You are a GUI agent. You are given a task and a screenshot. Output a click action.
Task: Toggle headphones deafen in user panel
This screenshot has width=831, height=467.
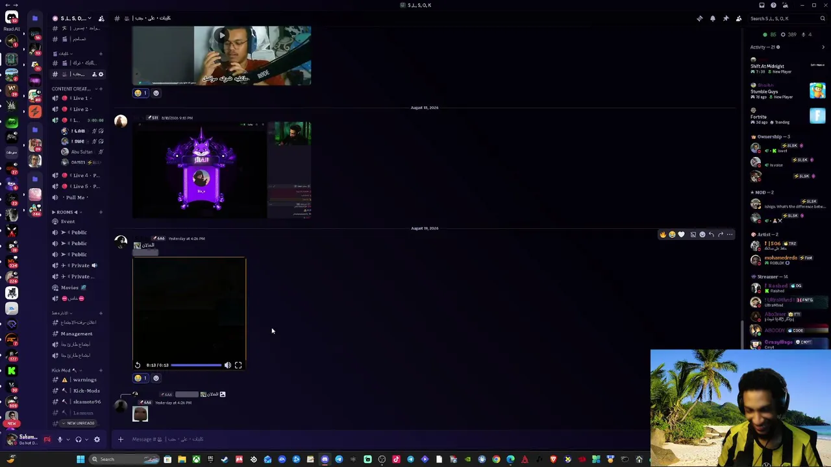click(79, 439)
